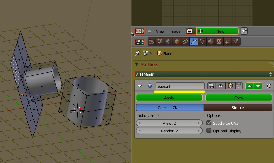Screen dimensions: 274x163
Task: Switch to the Object properties tab
Action: coord(177,42)
